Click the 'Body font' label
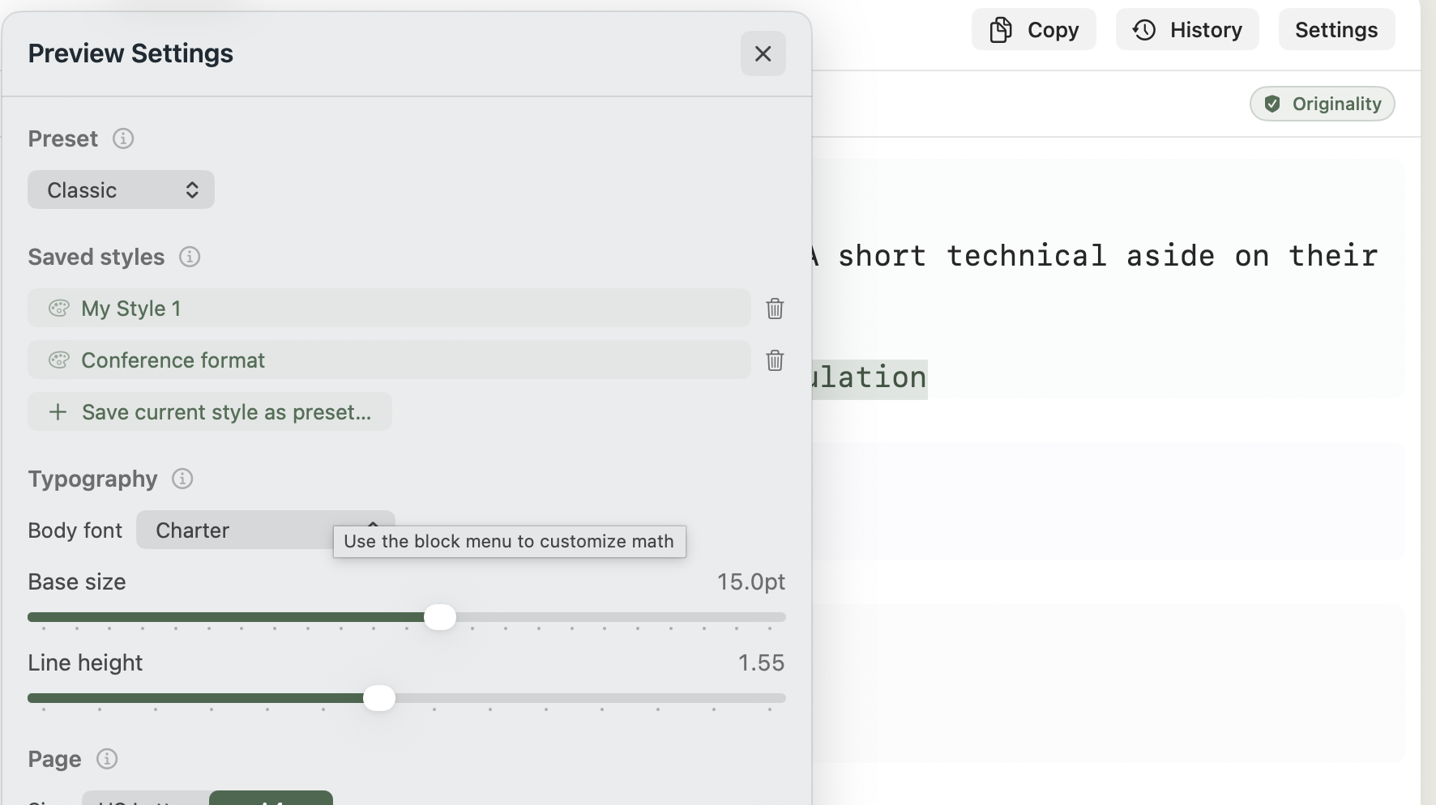This screenshot has width=1436, height=805. (75, 530)
